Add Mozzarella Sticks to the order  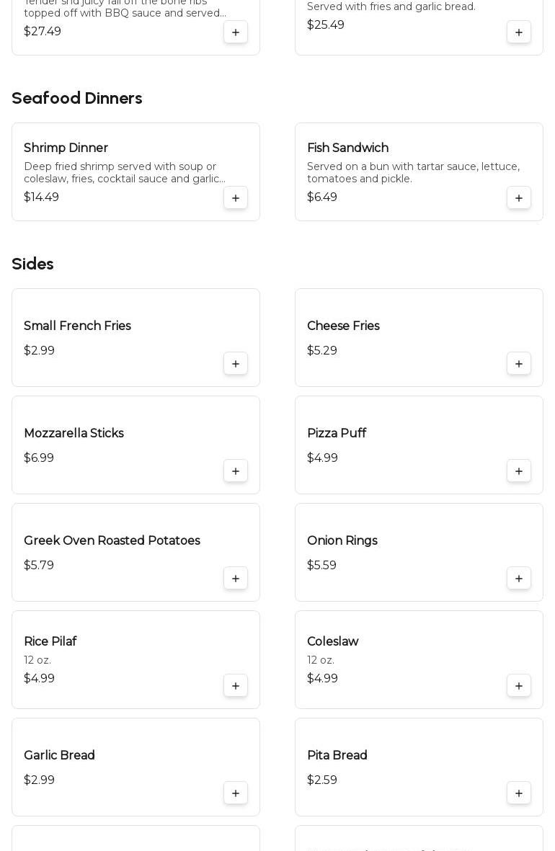[x=236, y=471]
